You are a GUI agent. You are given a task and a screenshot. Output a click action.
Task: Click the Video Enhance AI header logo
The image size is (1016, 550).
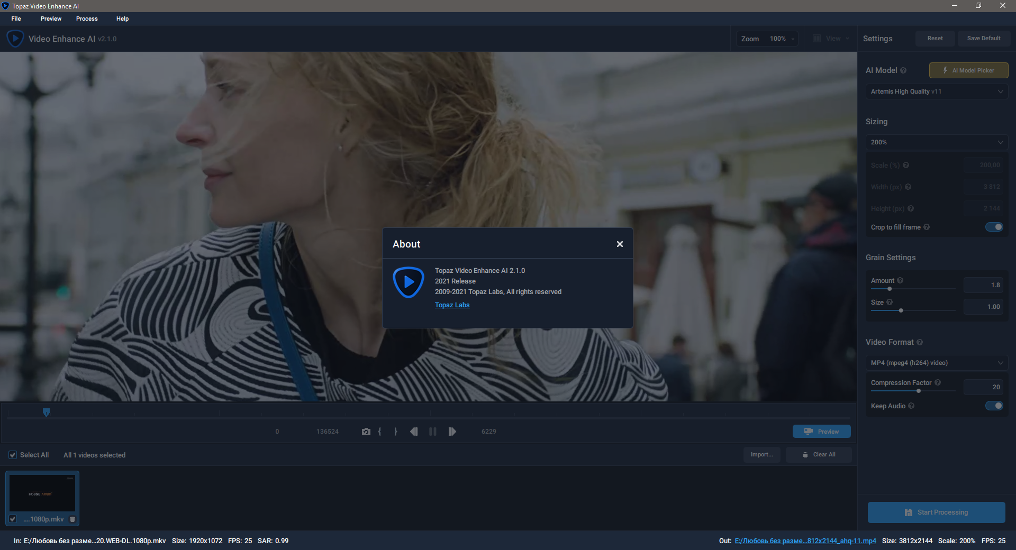point(15,39)
